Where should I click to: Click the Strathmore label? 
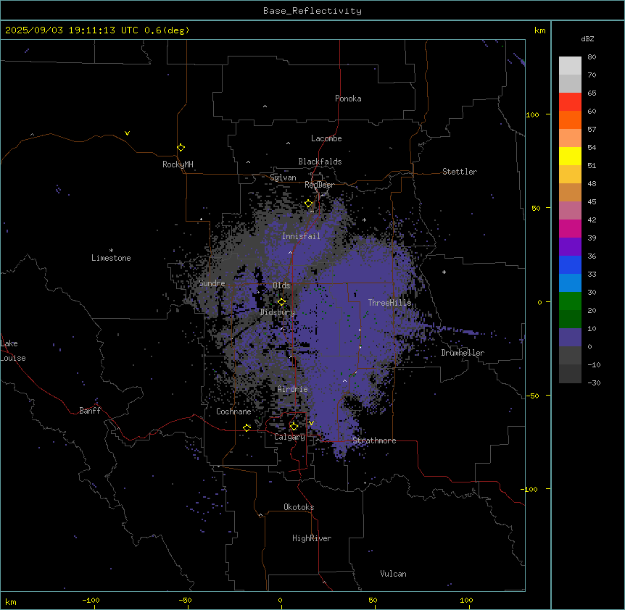pyautogui.click(x=374, y=440)
